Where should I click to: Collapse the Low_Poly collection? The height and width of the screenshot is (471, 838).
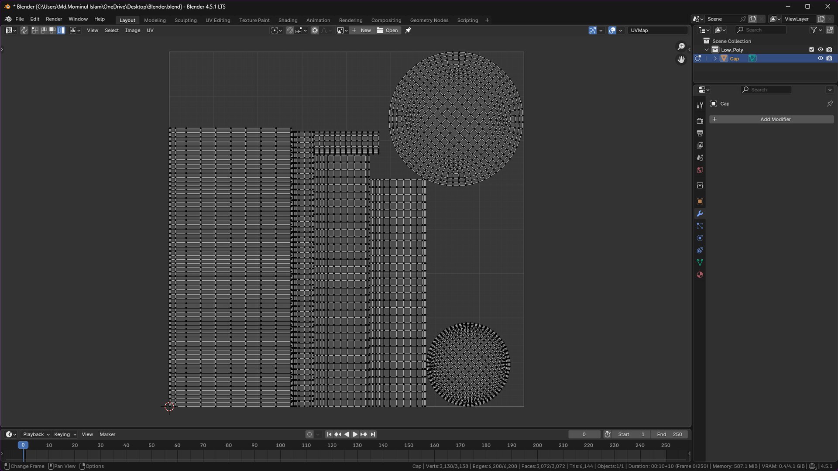707,50
